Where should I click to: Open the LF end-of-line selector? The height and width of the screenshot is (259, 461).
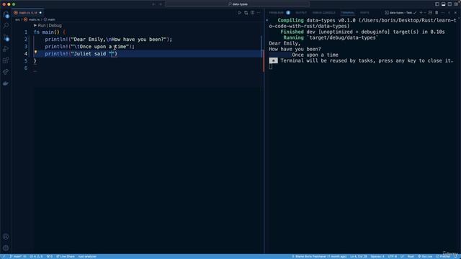point(402,256)
